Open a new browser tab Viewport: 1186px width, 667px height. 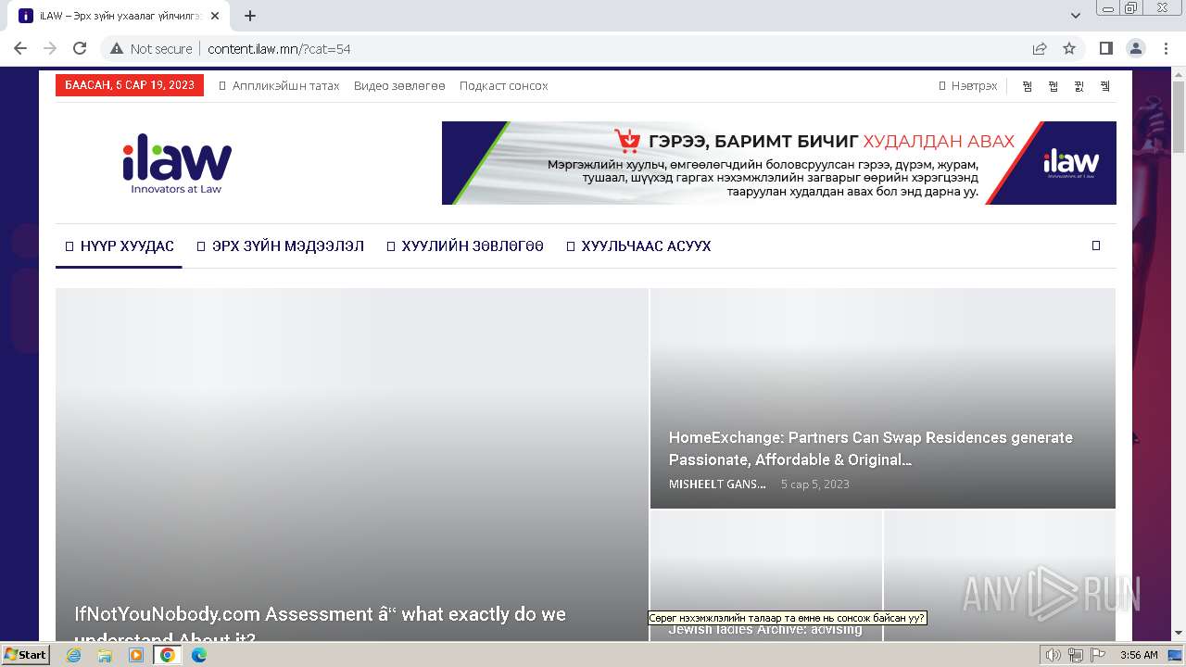point(250,16)
